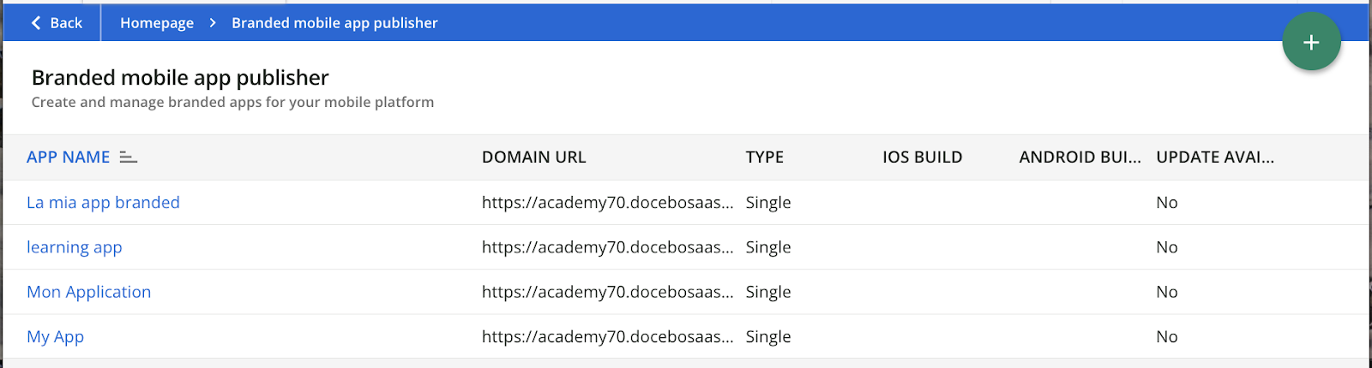Viewport: 1372px width, 368px height.
Task: Click the Back chevron arrow icon
Action: point(36,23)
